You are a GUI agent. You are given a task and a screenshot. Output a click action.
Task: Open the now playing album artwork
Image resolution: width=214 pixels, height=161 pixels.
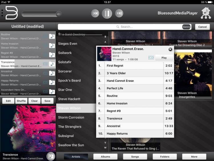pos(28,128)
